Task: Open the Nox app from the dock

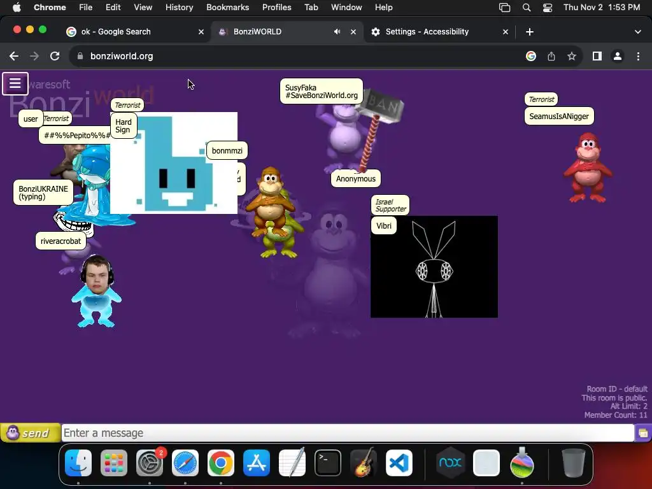Action: tap(451, 463)
